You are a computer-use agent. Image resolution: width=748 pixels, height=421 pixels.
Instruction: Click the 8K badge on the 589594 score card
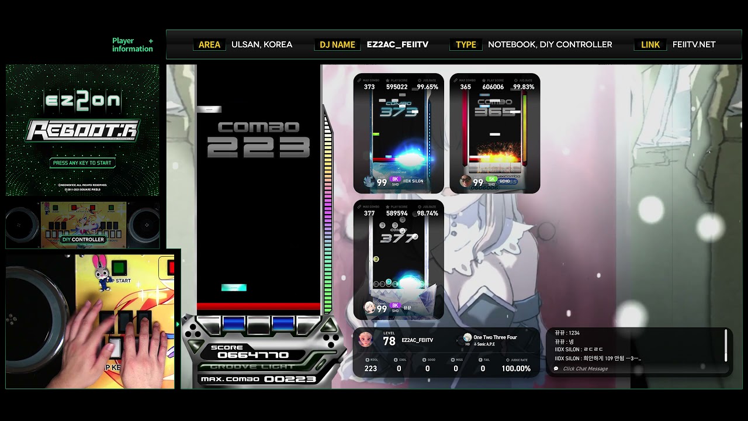(395, 306)
